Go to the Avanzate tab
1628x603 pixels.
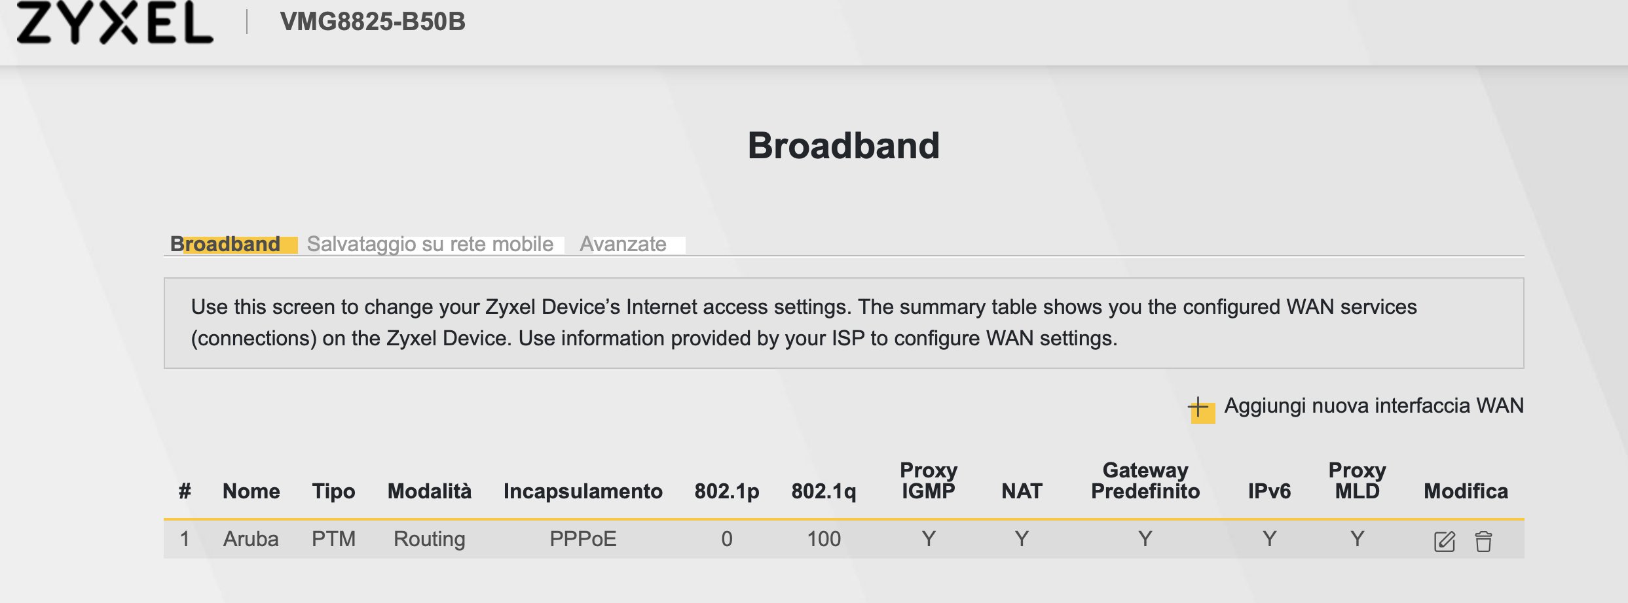tap(623, 244)
